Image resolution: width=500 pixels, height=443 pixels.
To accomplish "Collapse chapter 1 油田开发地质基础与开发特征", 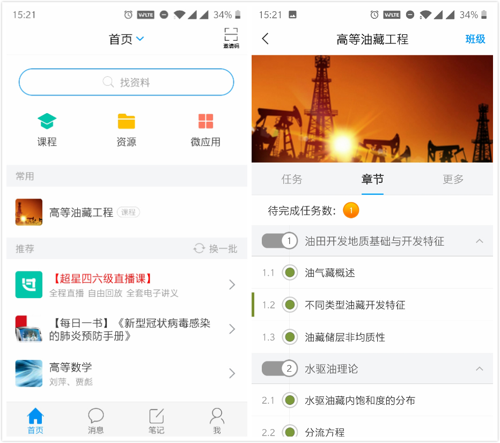I will pos(480,241).
